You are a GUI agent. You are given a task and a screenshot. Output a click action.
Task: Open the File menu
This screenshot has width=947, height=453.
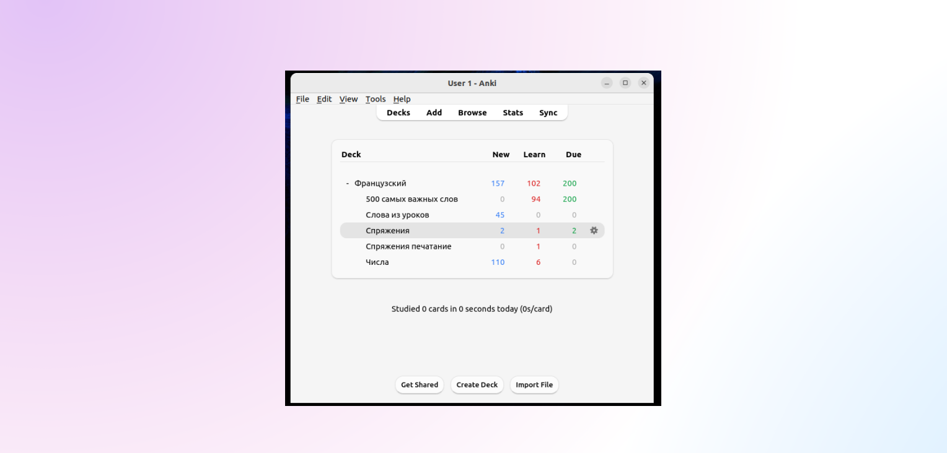coord(302,99)
